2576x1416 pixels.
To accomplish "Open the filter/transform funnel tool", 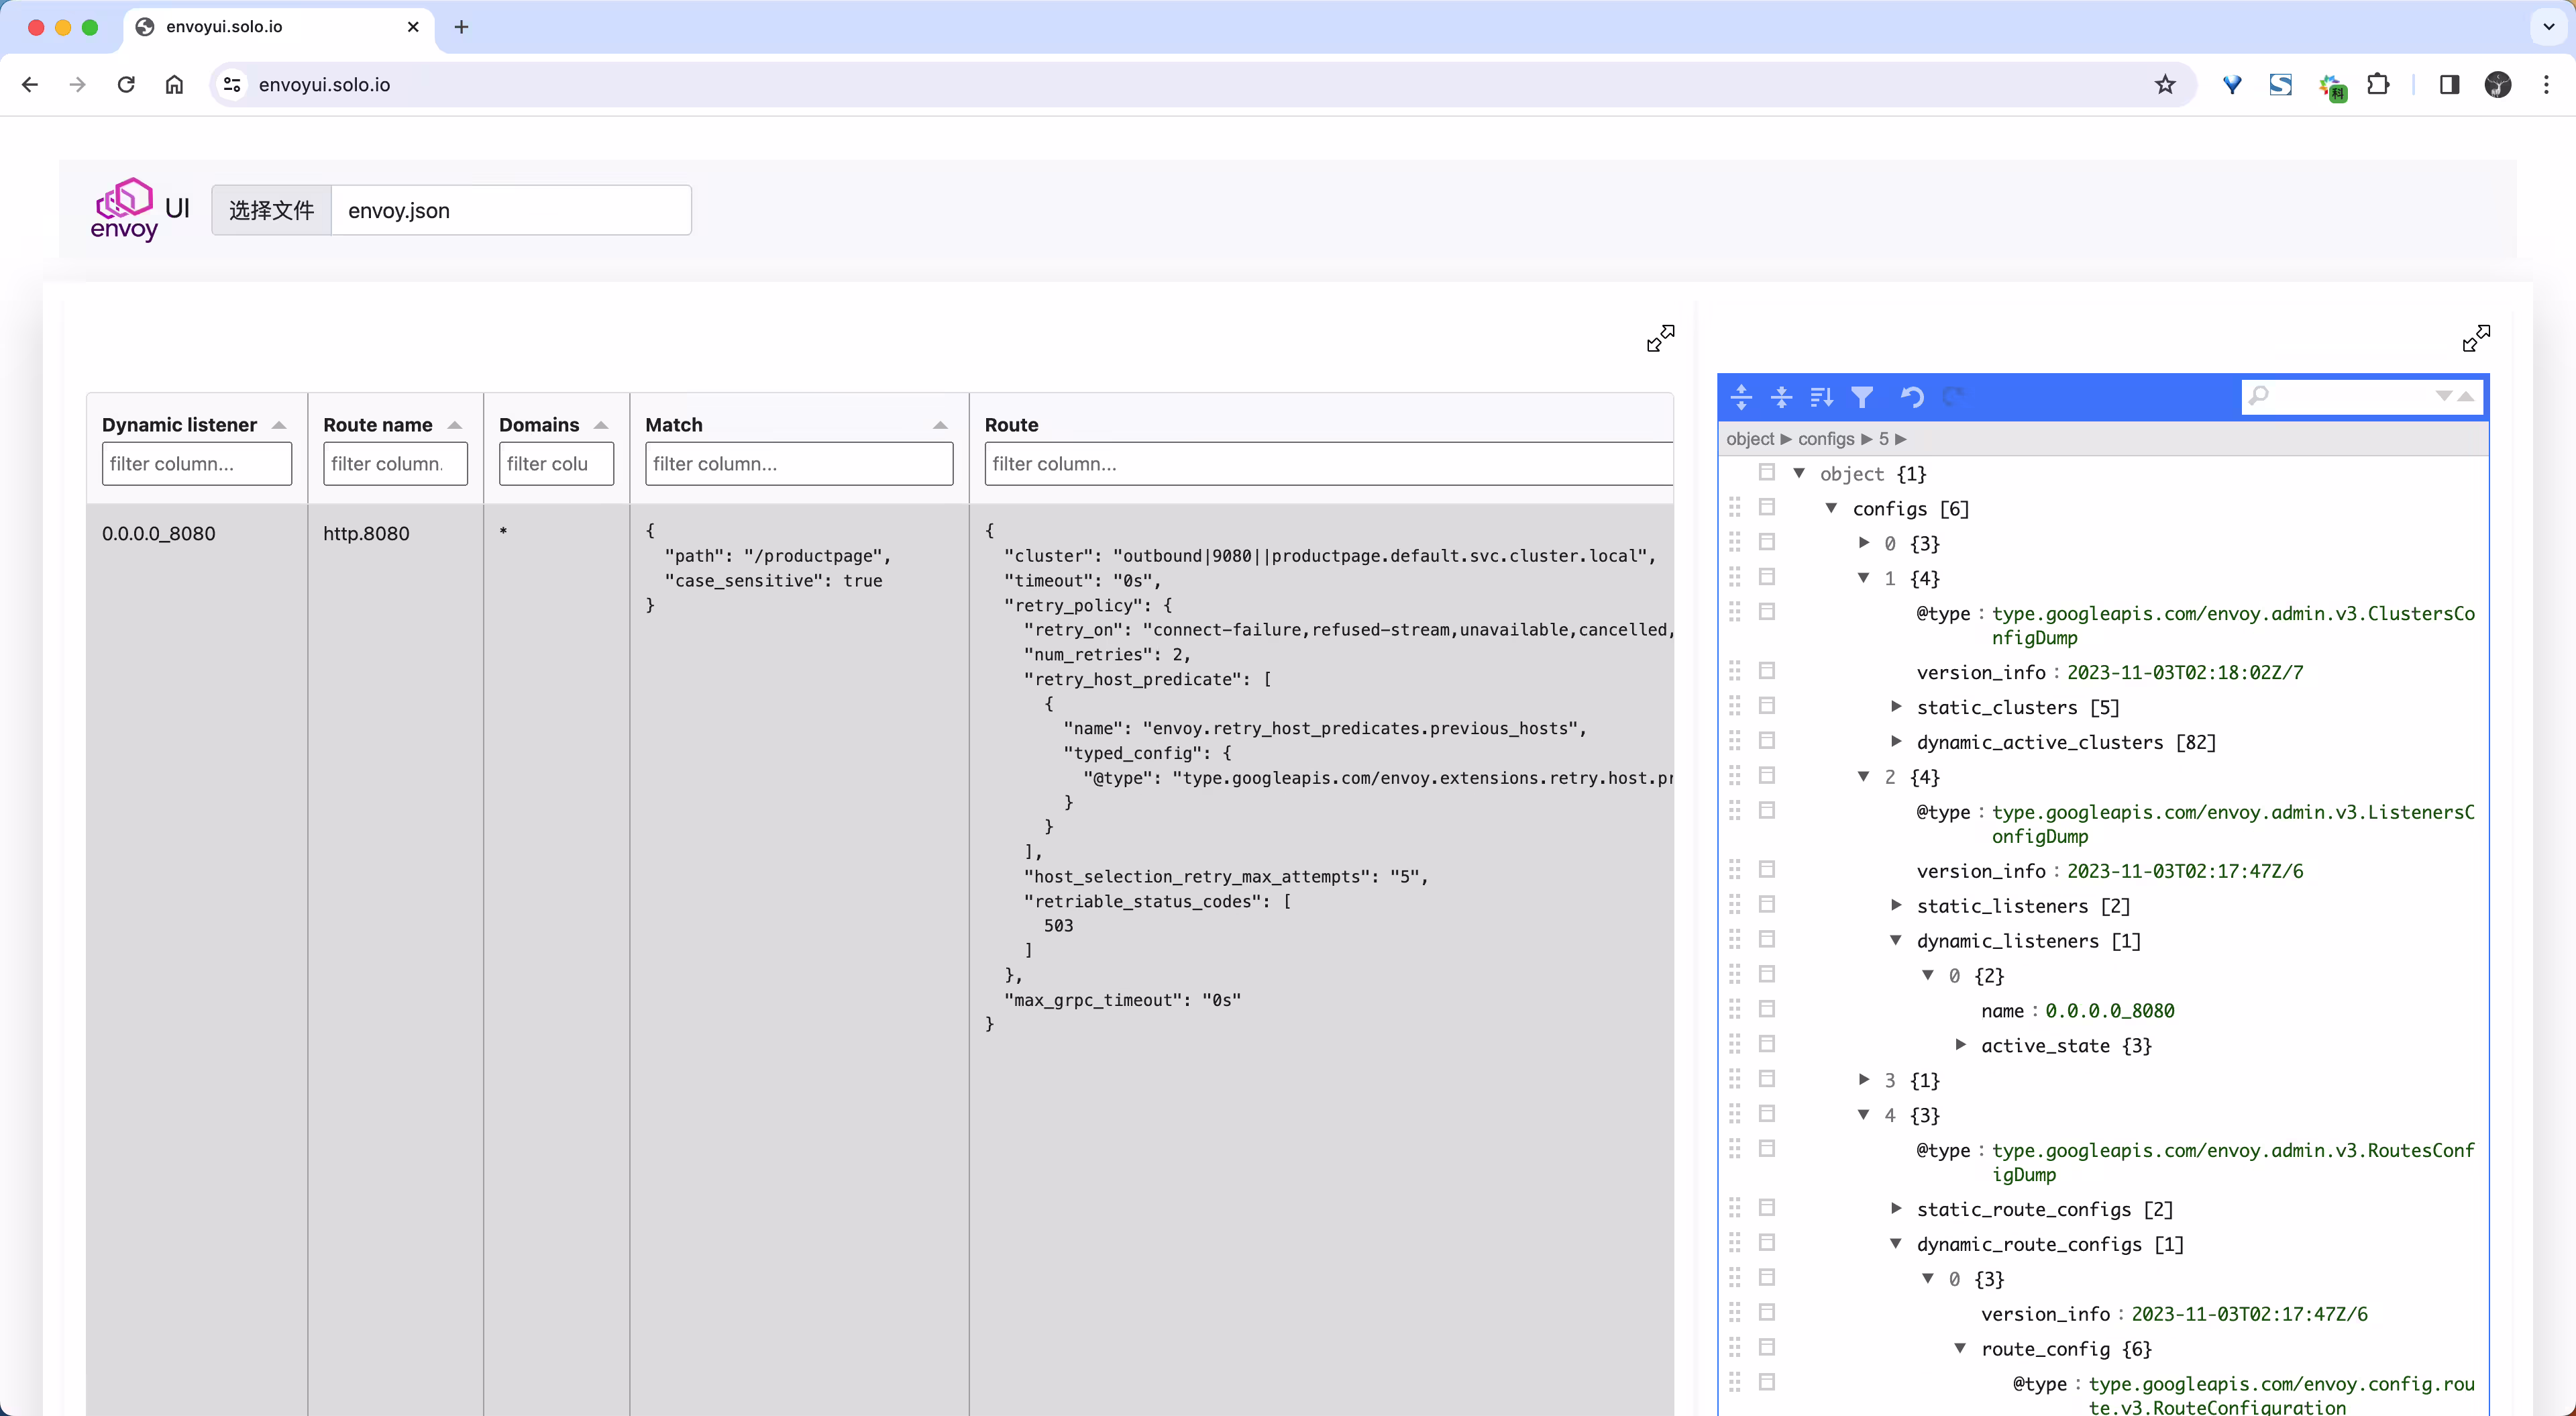I will coord(1862,397).
